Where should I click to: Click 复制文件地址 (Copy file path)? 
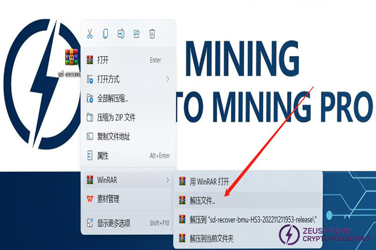pos(113,136)
